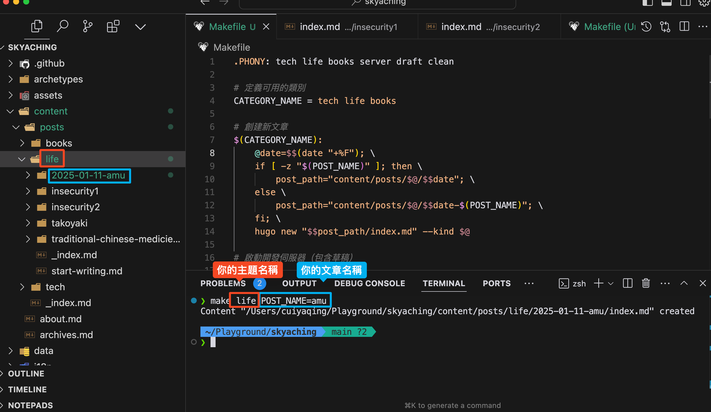
Task: Open about.md file
Action: [93, 319]
